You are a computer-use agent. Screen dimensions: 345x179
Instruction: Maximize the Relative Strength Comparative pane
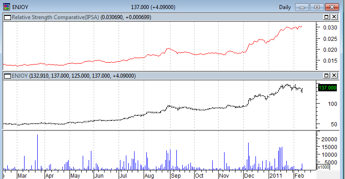tap(326, 17)
